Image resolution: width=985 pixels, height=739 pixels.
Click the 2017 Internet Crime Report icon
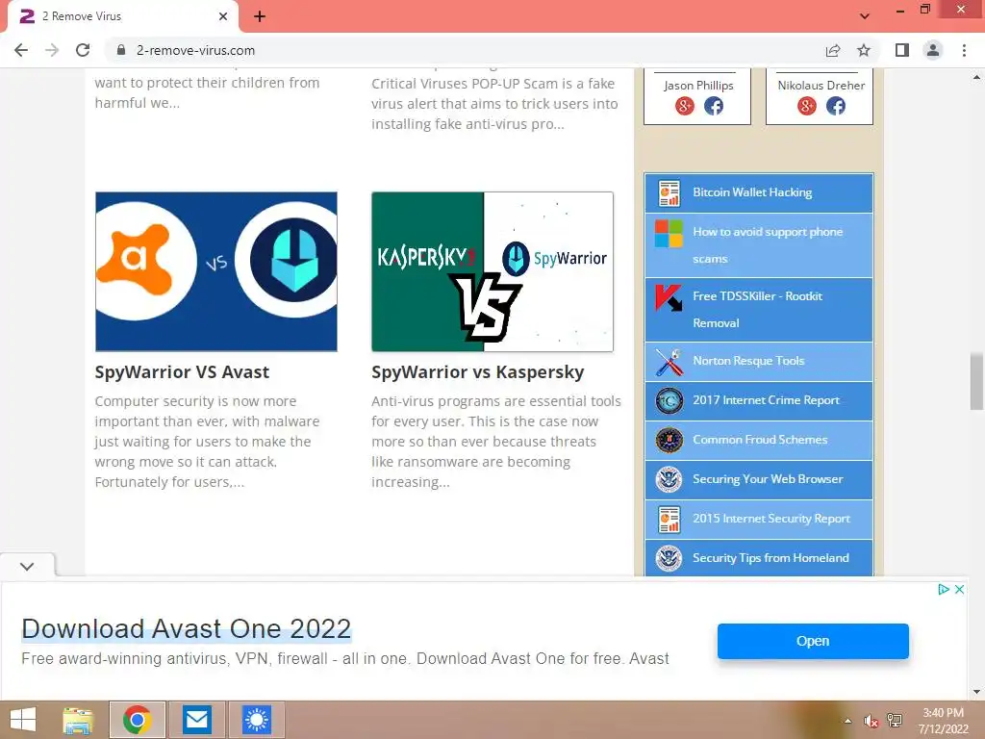[669, 401]
